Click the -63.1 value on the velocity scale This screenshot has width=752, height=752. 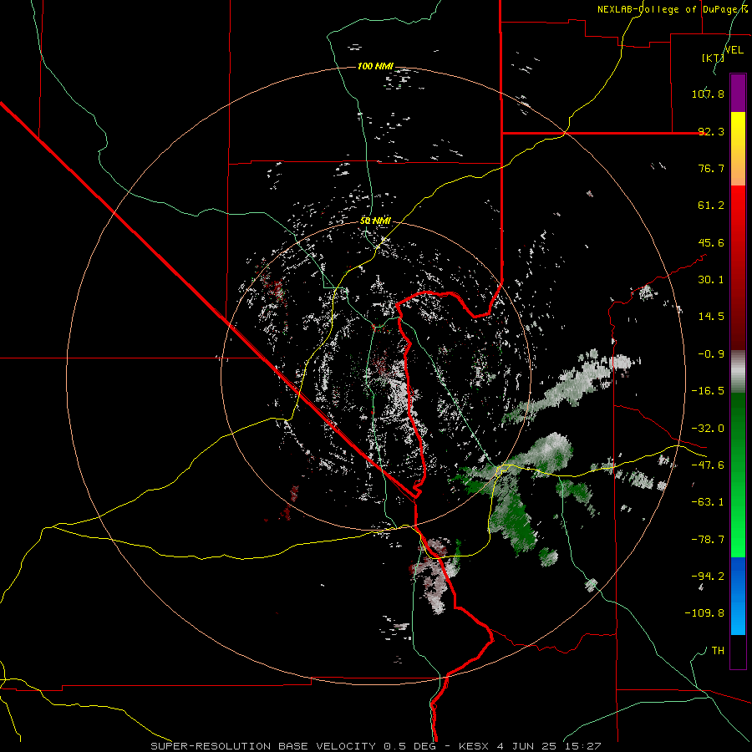click(x=708, y=502)
